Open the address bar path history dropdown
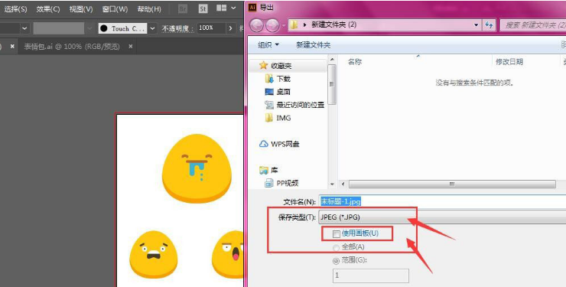This screenshot has height=287, width=566. tap(476, 25)
